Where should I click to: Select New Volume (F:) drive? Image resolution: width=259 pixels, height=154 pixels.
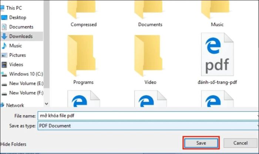(26, 93)
